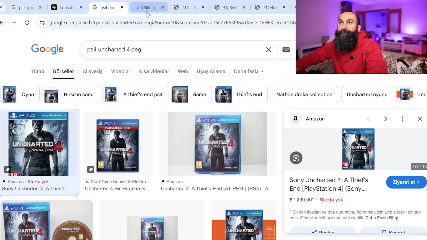The image size is (427, 240).
Task: Open the three-dot menu in preview panel
Action: point(403,119)
